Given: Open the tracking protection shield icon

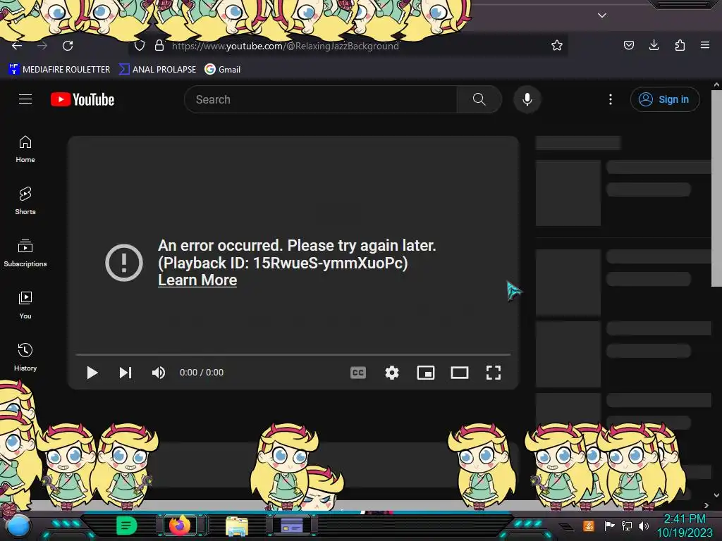Looking at the screenshot, I should [x=140, y=46].
